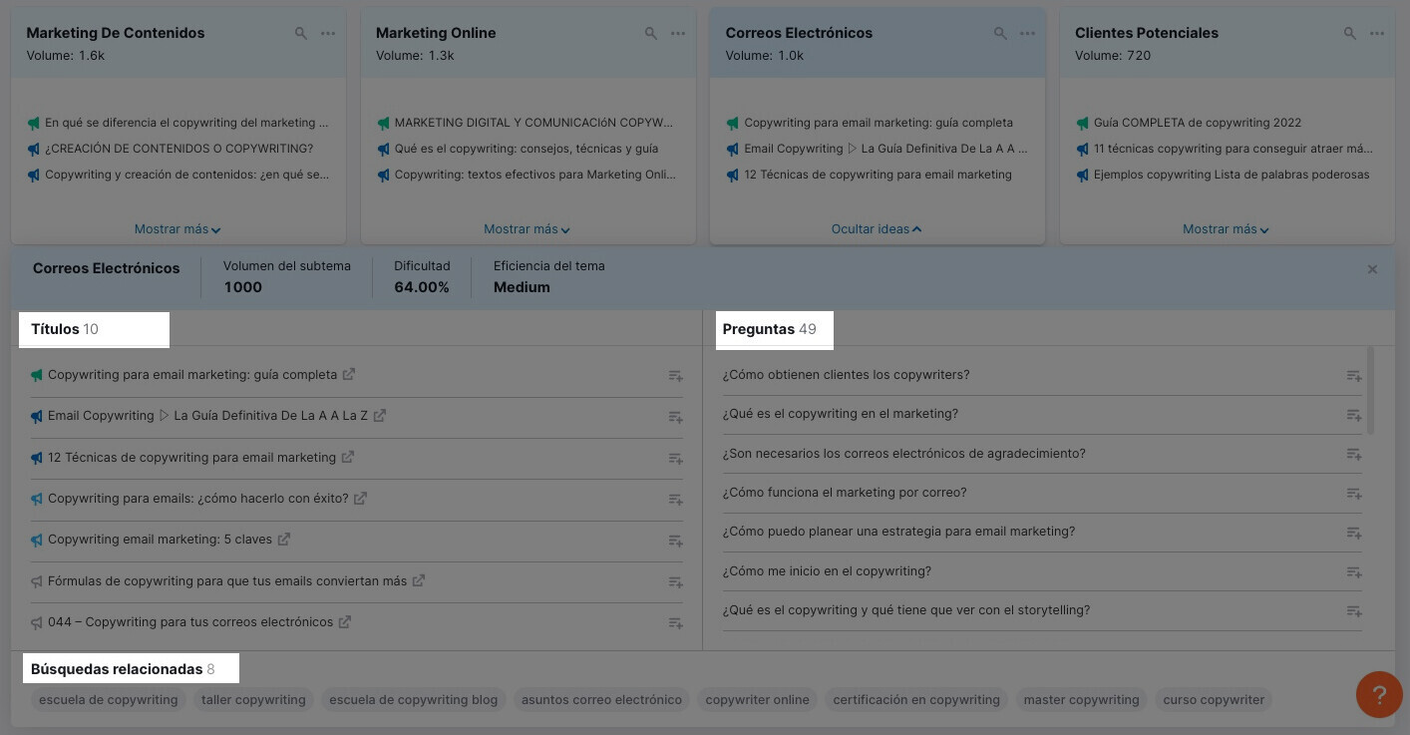Select the 'master copywriting' related search tag
Image resolution: width=1410 pixels, height=735 pixels.
coord(1081,700)
